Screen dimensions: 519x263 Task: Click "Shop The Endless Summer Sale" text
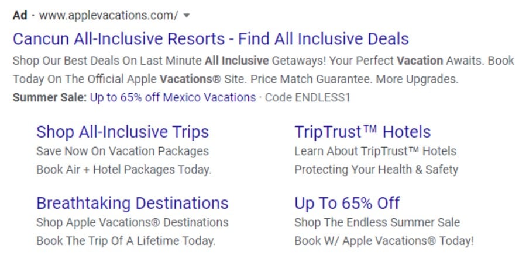click(x=377, y=222)
